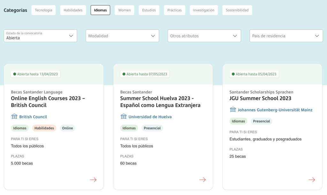Open the British Council card arrow
Image resolution: width=327 pixels, height=195 pixels.
click(93, 180)
